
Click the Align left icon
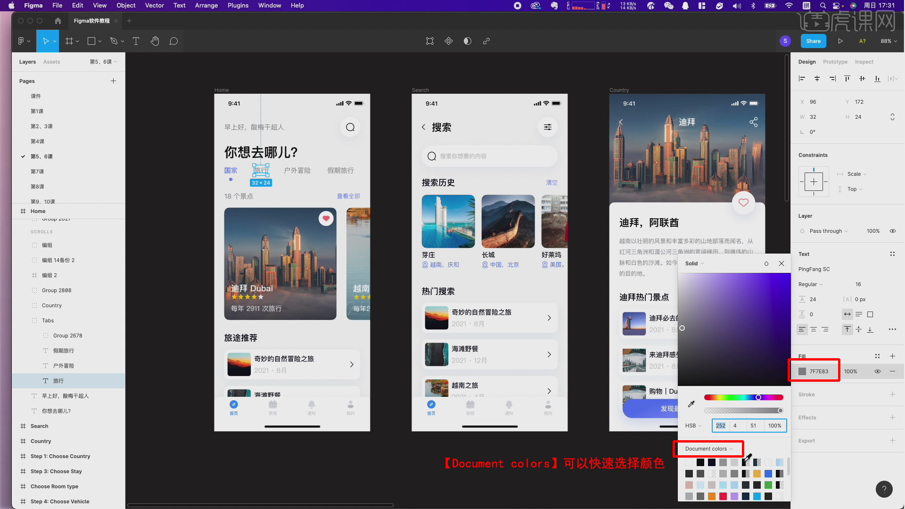(802, 79)
